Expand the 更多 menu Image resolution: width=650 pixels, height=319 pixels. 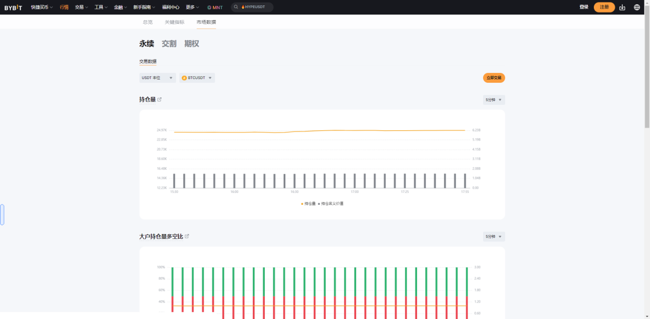(192, 8)
